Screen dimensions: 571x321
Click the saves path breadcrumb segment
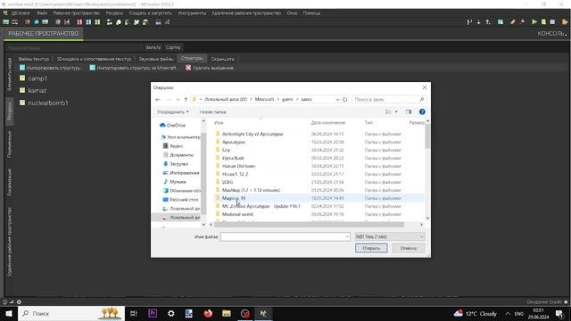(x=306, y=99)
